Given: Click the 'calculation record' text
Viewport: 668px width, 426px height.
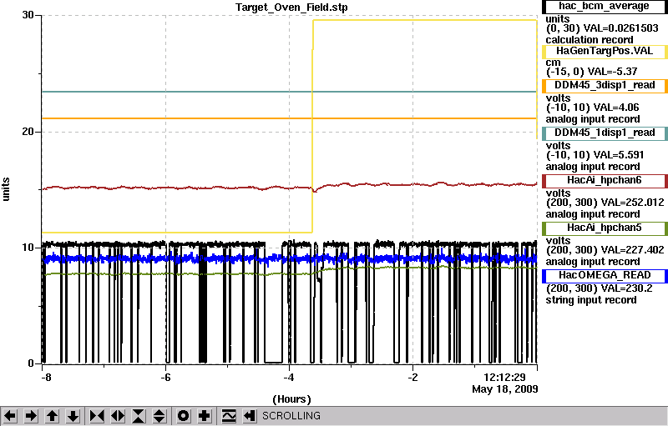Looking at the screenshot, I should 590,40.
